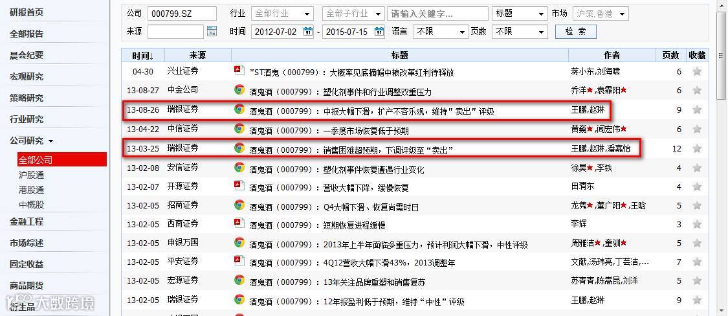Open 宏观研究 in sidebar

click(27, 76)
